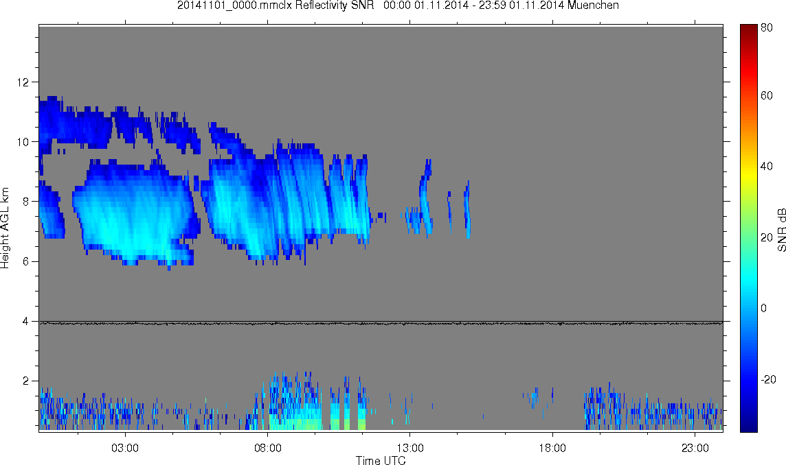
Task: Click the colorbar label '80'
Action: click(x=767, y=27)
